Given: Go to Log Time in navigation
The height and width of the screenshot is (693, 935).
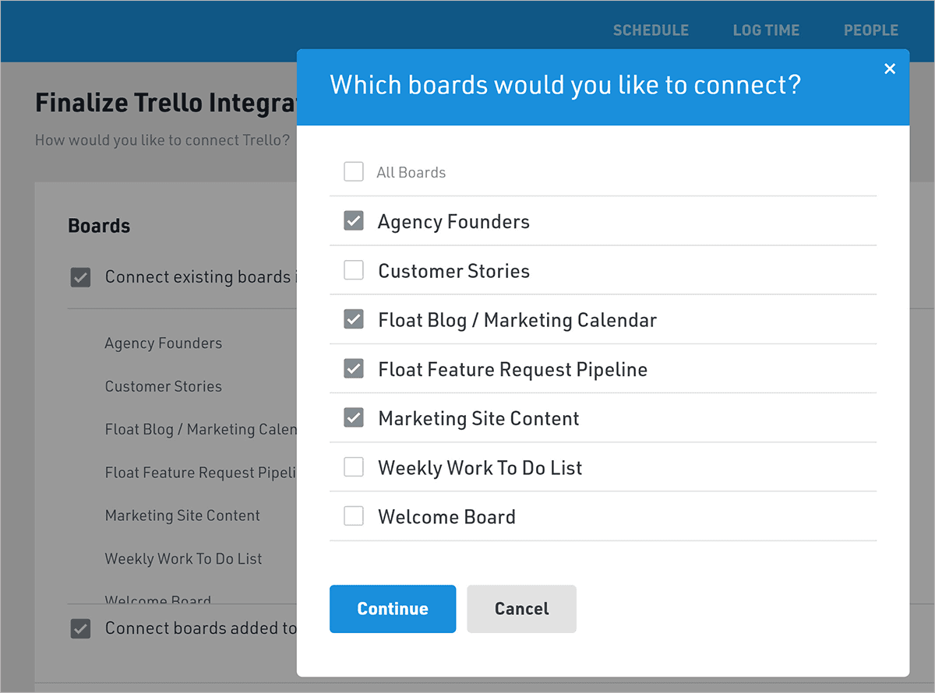Looking at the screenshot, I should (766, 30).
